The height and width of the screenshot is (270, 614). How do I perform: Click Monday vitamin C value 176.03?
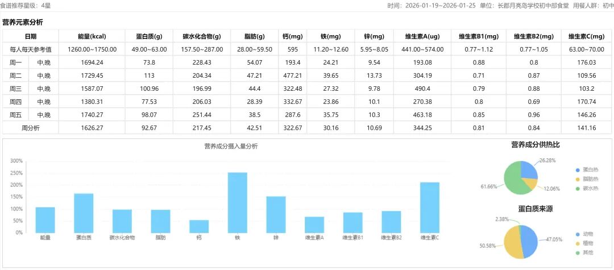click(586, 62)
